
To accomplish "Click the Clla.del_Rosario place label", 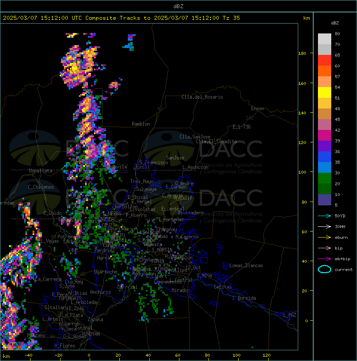I will click(202, 97).
